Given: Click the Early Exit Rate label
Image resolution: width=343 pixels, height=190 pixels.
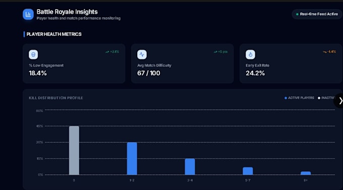Looking at the screenshot, I should (x=257, y=65).
